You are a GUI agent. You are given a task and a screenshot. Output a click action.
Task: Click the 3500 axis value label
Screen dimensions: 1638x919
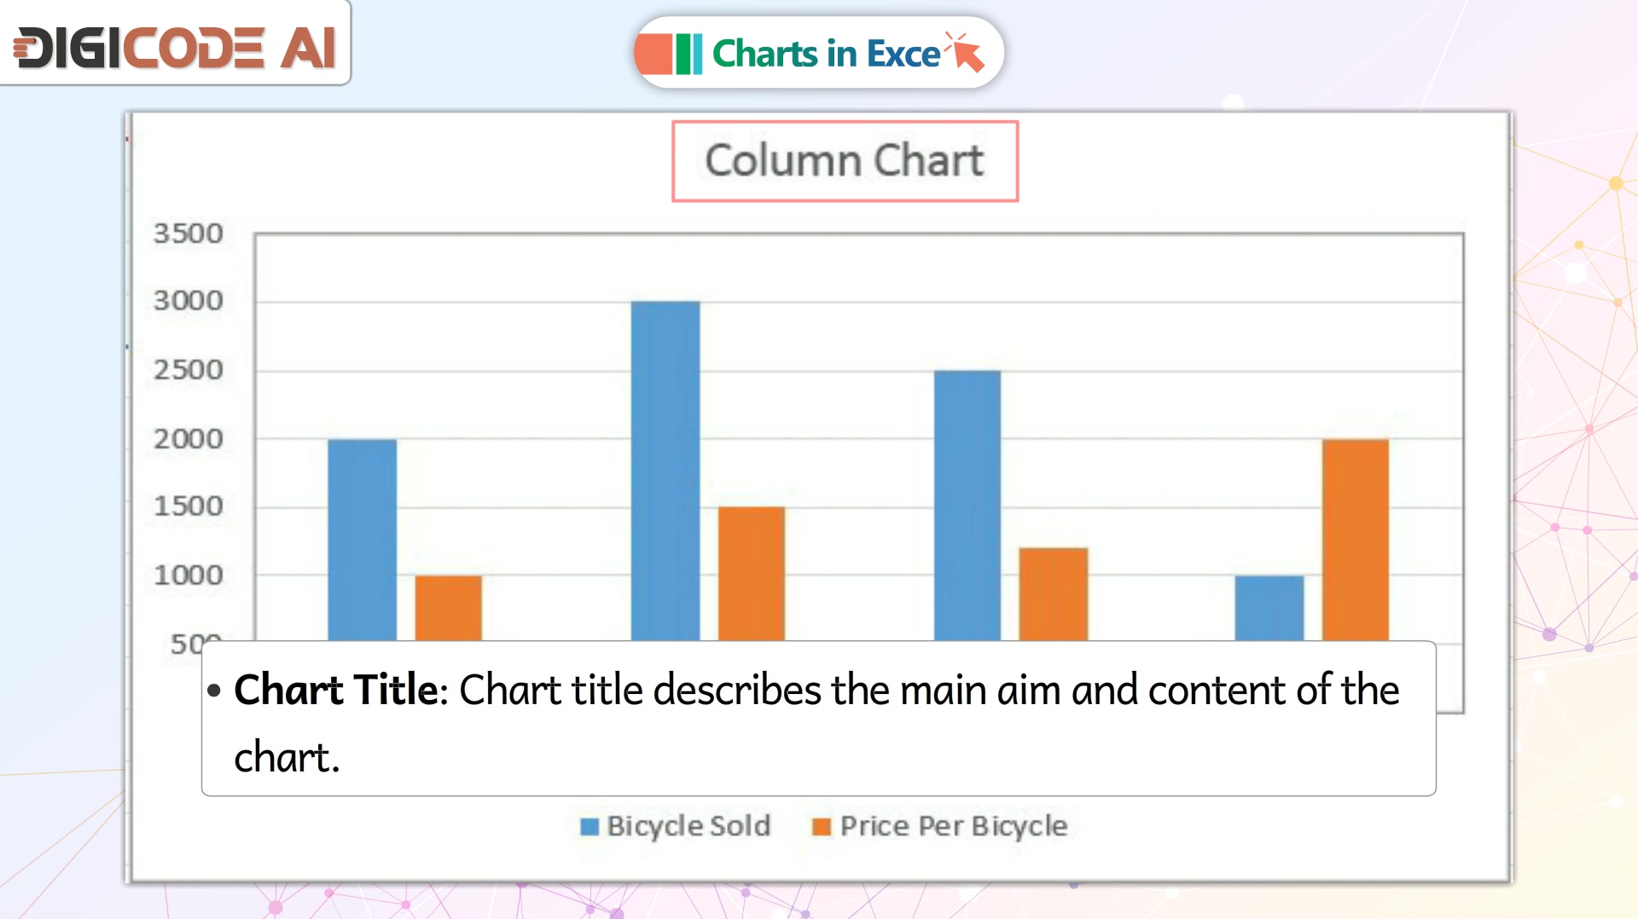point(188,234)
